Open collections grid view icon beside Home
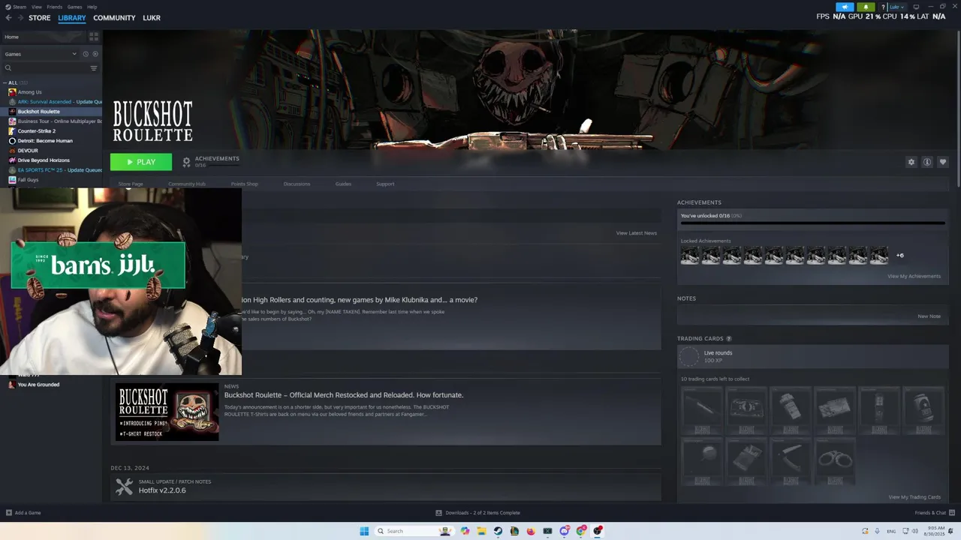 tap(94, 36)
